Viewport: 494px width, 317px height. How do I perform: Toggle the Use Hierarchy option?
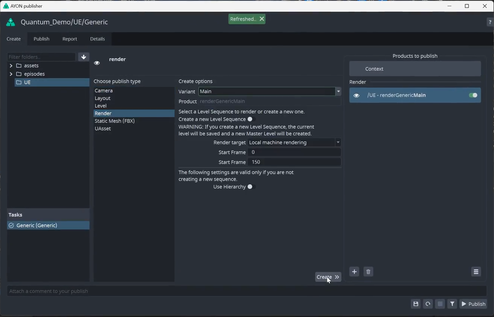coord(251,187)
